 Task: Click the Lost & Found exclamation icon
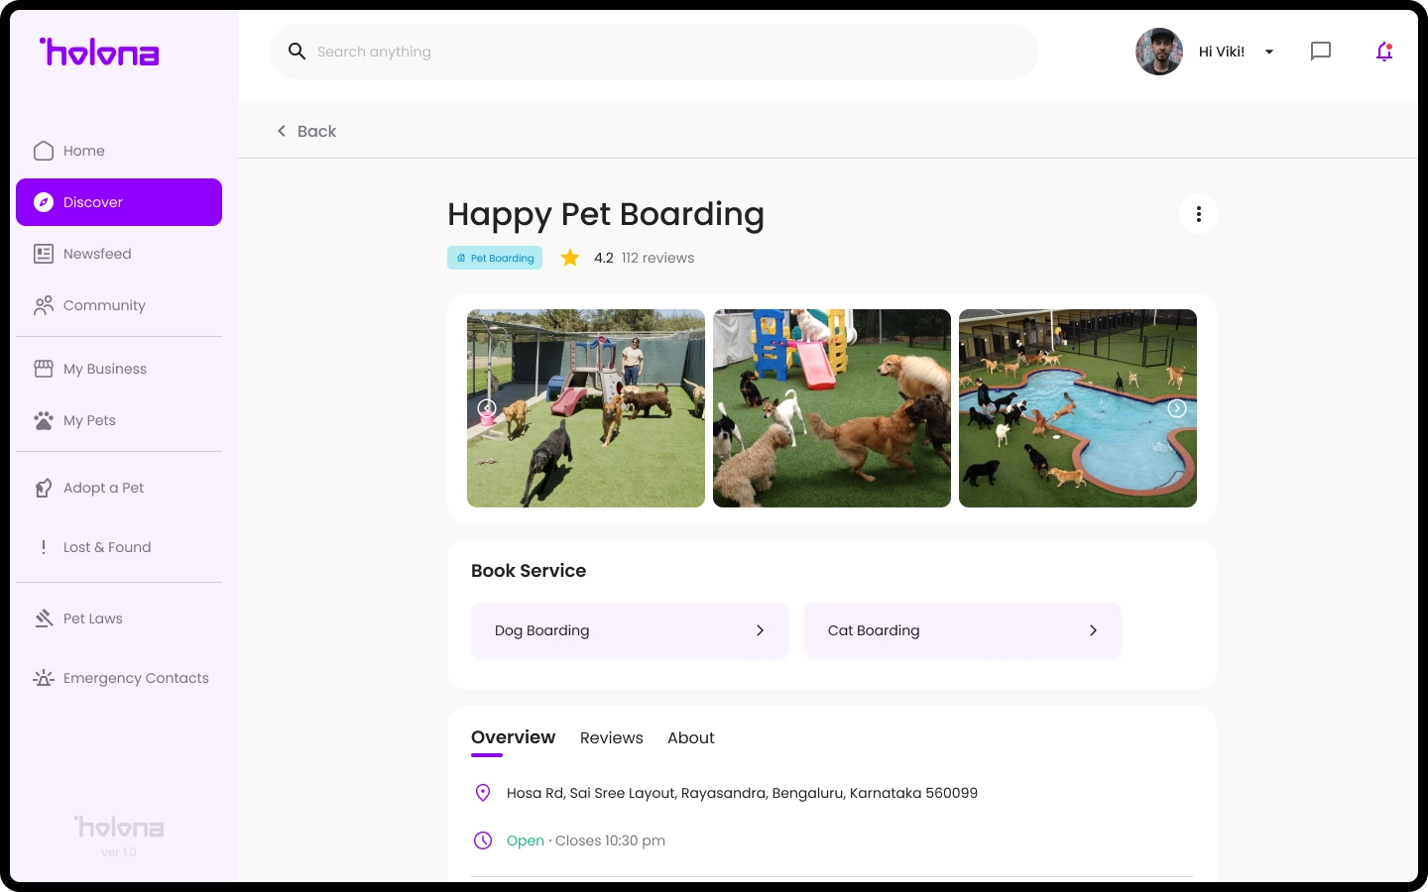[44, 547]
